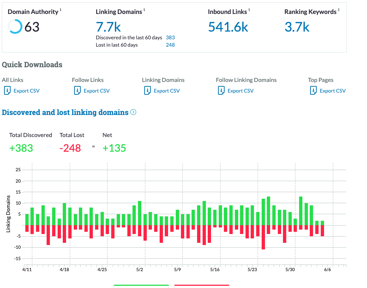Click the Follow Linking Domains download icon
Image resolution: width=367 pixels, height=288 pixels.
pos(221,90)
